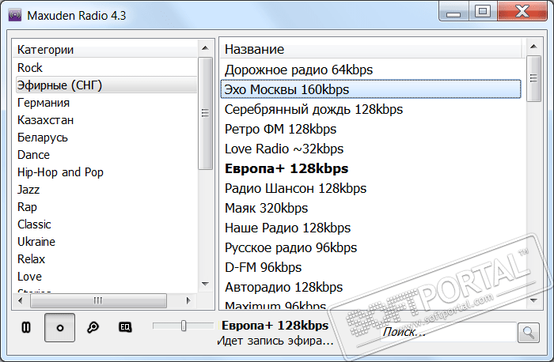Select the Казахстан category
Screen dimensions: 554x362
pyautogui.click(x=106, y=120)
